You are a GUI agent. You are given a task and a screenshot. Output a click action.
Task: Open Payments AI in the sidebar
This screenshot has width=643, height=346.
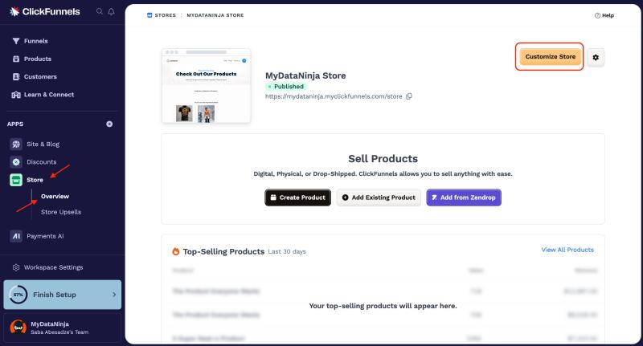[x=45, y=236]
